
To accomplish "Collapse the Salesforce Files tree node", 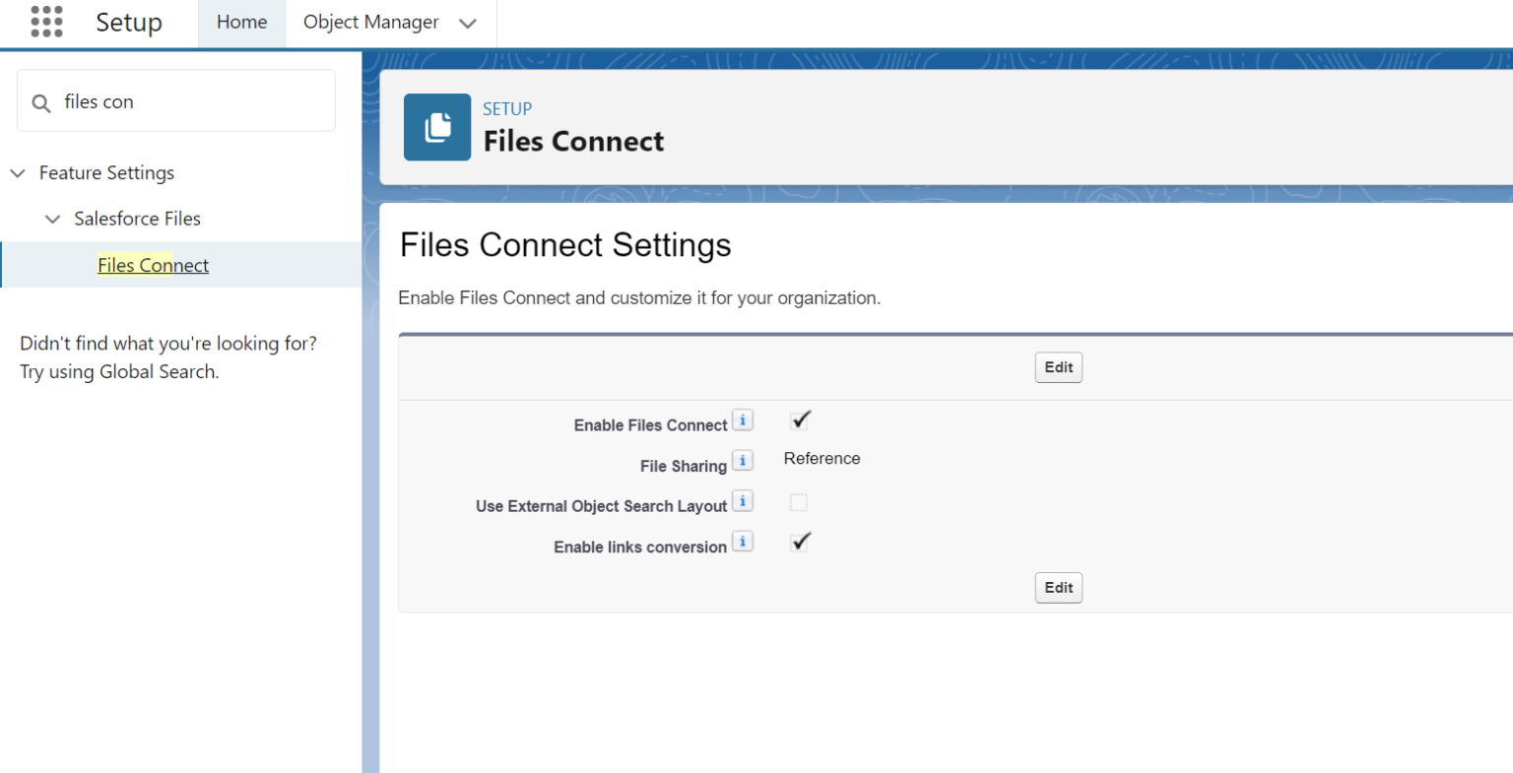I will [52, 219].
